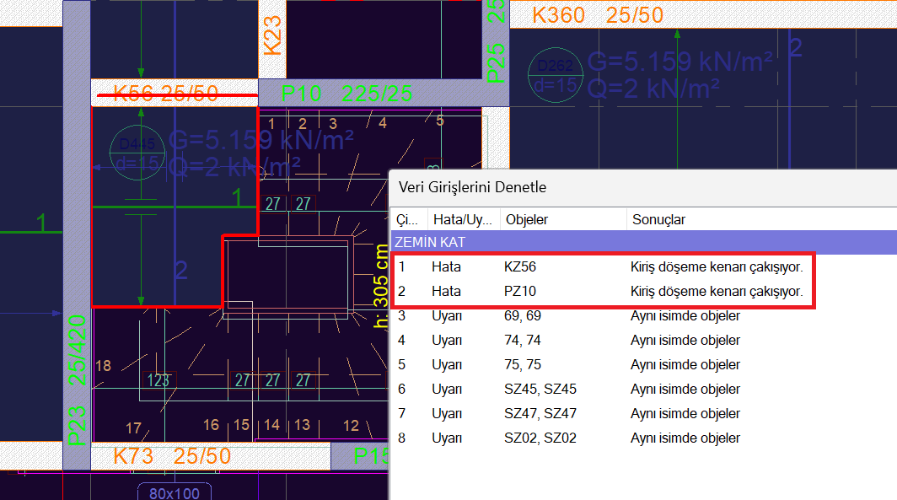Click warning row for objects 69, 69

click(599, 316)
